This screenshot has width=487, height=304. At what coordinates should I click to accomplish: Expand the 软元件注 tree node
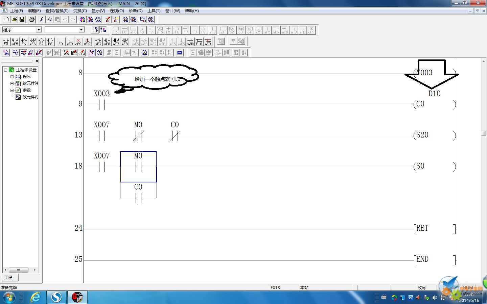click(12, 83)
